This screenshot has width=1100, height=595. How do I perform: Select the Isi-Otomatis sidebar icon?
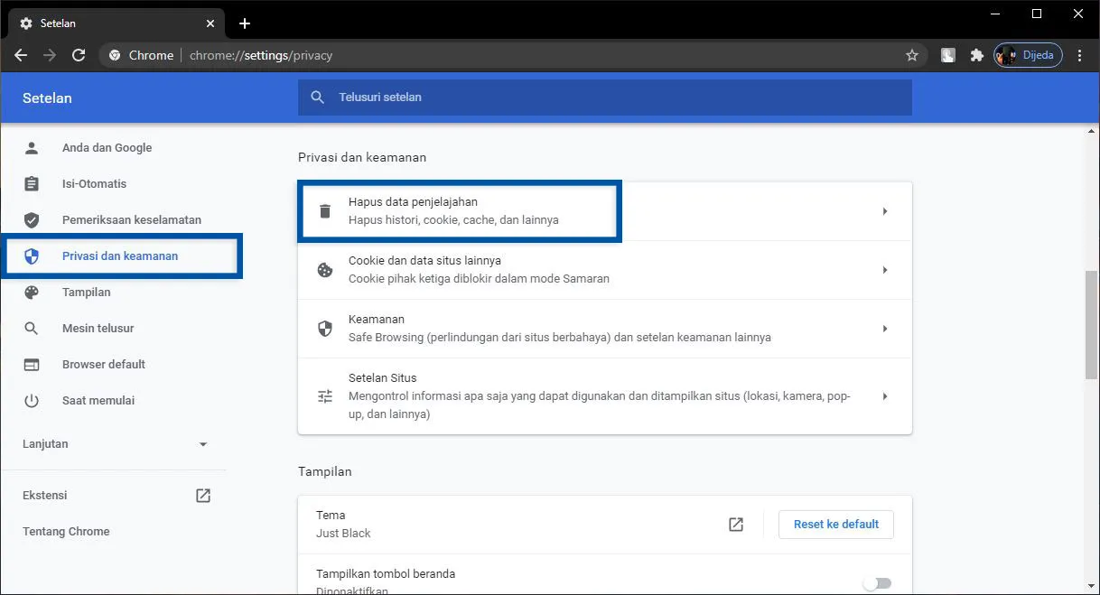coord(33,183)
